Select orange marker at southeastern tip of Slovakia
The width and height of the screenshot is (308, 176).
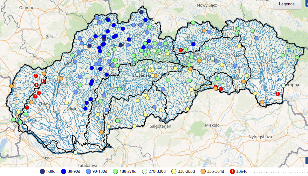tap(262, 102)
